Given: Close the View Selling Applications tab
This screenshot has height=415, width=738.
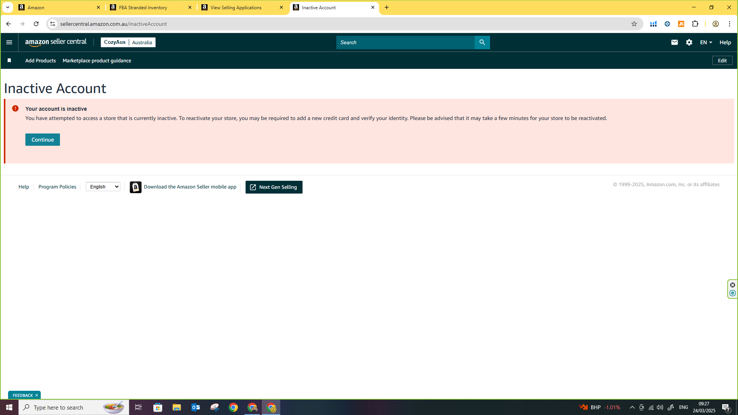Looking at the screenshot, I should 281,7.
